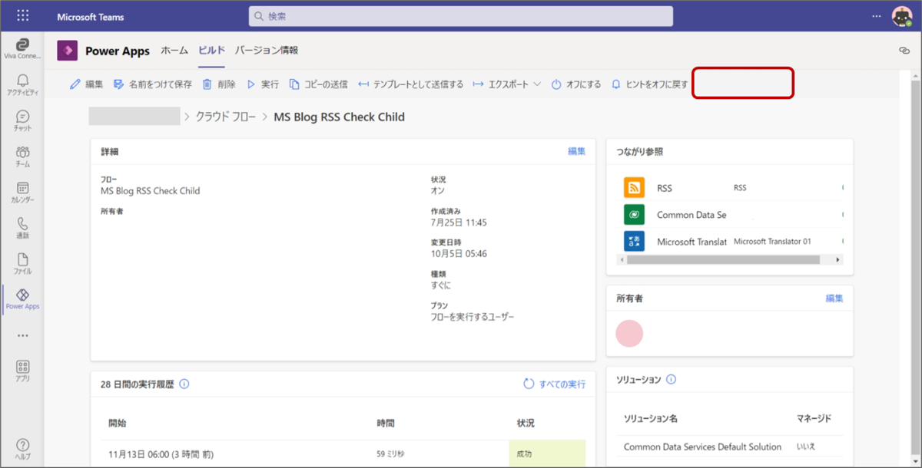
Task: Click ヒントをオフに戻す bell button
Action: coord(649,84)
